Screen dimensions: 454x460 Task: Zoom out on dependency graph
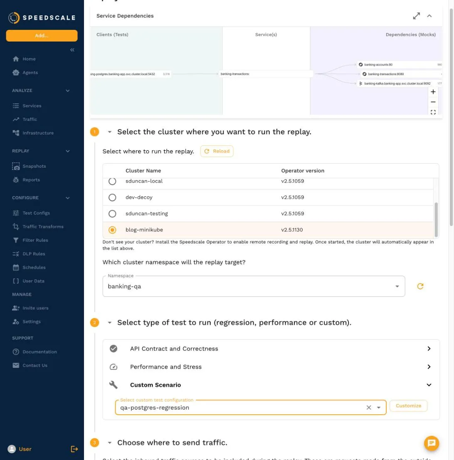[x=433, y=102]
